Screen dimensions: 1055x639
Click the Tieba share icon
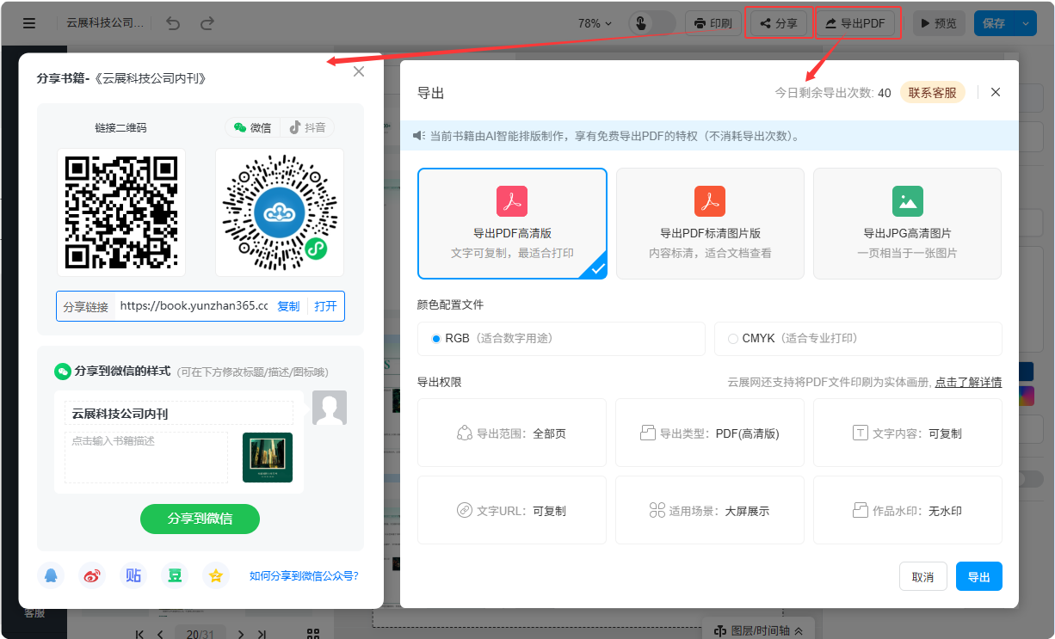click(133, 576)
